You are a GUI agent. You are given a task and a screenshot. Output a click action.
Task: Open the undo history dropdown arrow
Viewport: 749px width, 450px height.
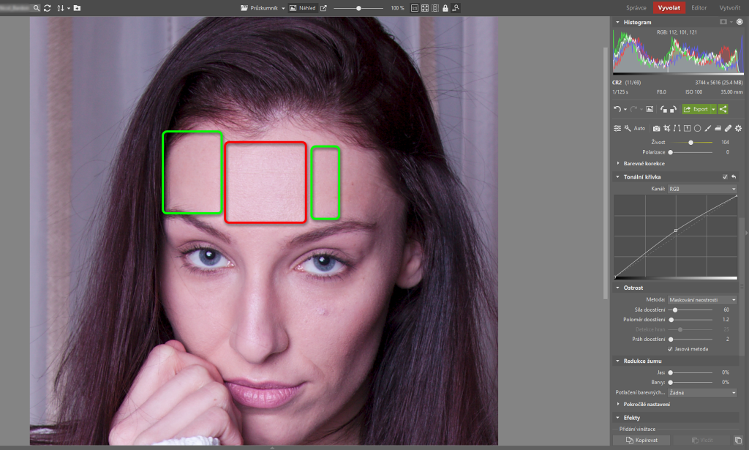625,110
